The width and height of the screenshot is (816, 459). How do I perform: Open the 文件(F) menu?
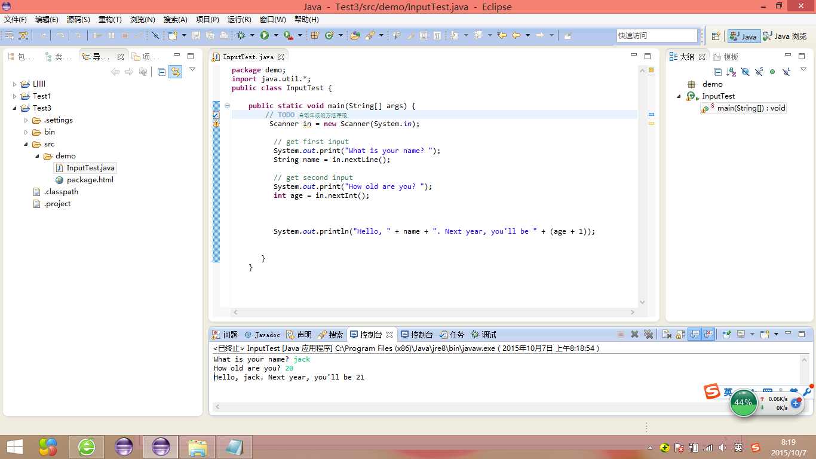tap(16, 20)
